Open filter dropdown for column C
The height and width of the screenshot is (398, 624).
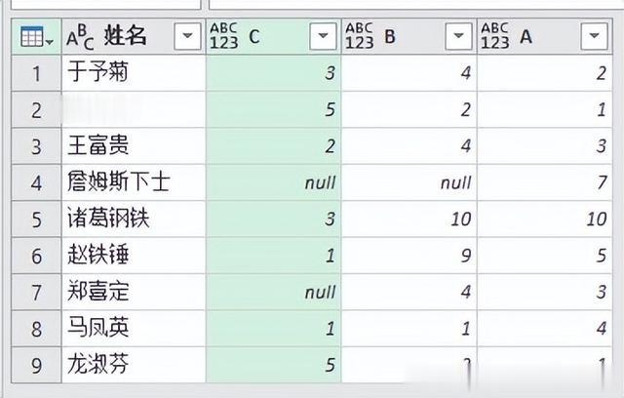click(x=323, y=36)
